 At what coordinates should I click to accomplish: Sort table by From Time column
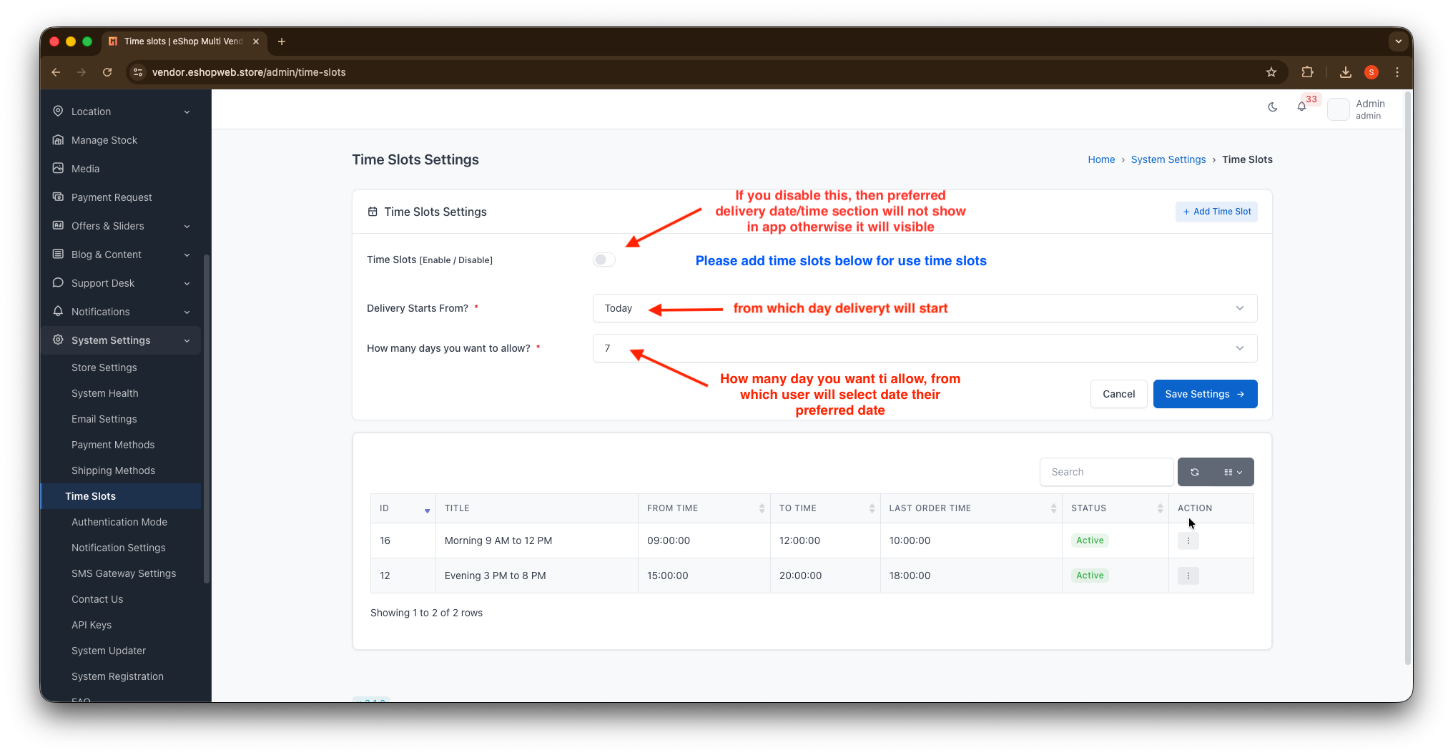pos(704,508)
